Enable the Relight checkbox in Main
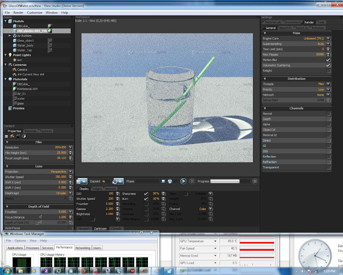The height and width of the screenshot is (275, 343). click(x=328, y=71)
